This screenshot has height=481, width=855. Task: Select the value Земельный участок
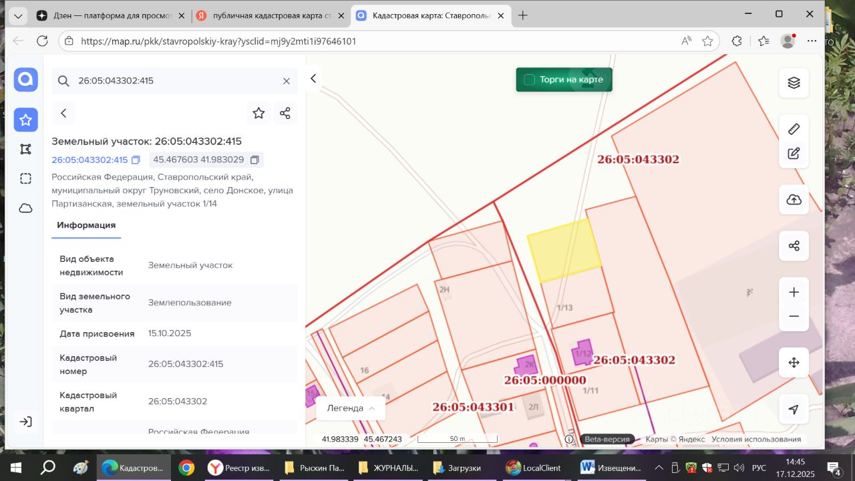190,265
